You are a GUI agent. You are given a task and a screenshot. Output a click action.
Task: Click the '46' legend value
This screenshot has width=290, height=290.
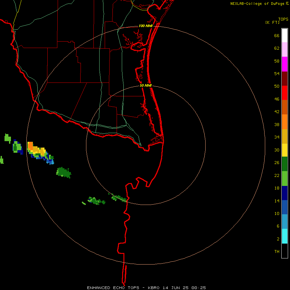[x=277, y=99]
